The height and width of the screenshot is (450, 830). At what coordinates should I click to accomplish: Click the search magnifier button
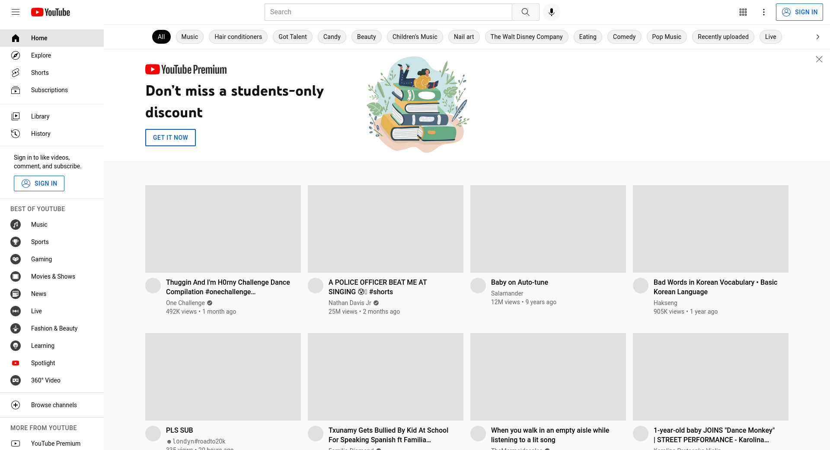tap(525, 12)
